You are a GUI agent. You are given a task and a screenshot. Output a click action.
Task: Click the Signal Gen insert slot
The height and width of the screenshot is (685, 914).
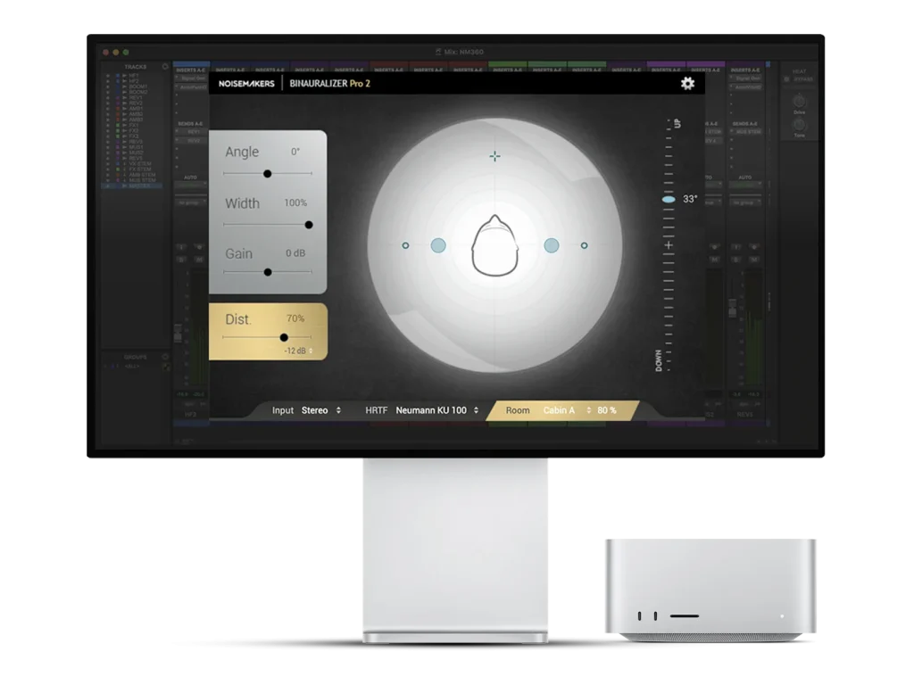pyautogui.click(x=194, y=78)
